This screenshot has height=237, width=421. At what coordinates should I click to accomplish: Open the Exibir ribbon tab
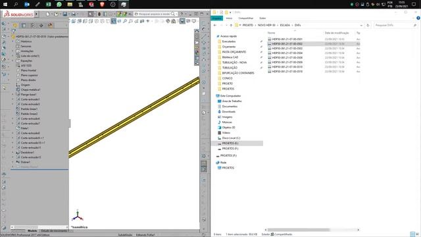pos(262,18)
